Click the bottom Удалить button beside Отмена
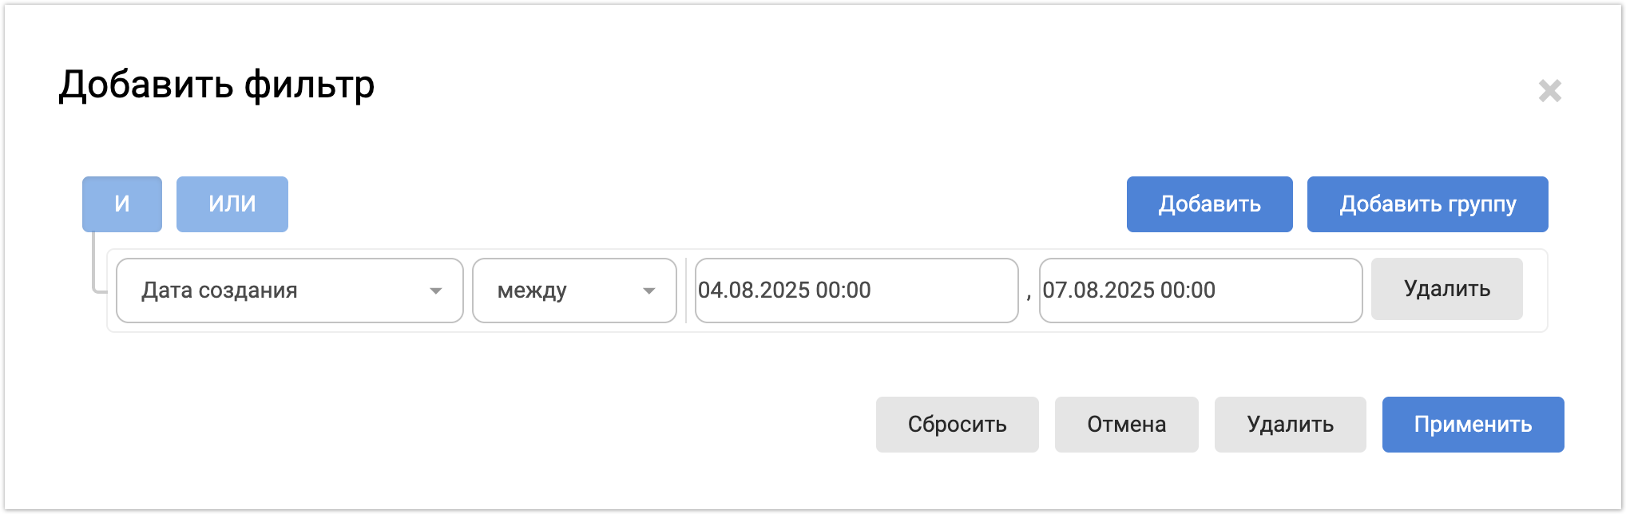Viewport: 1626px width, 514px height. click(x=1290, y=425)
